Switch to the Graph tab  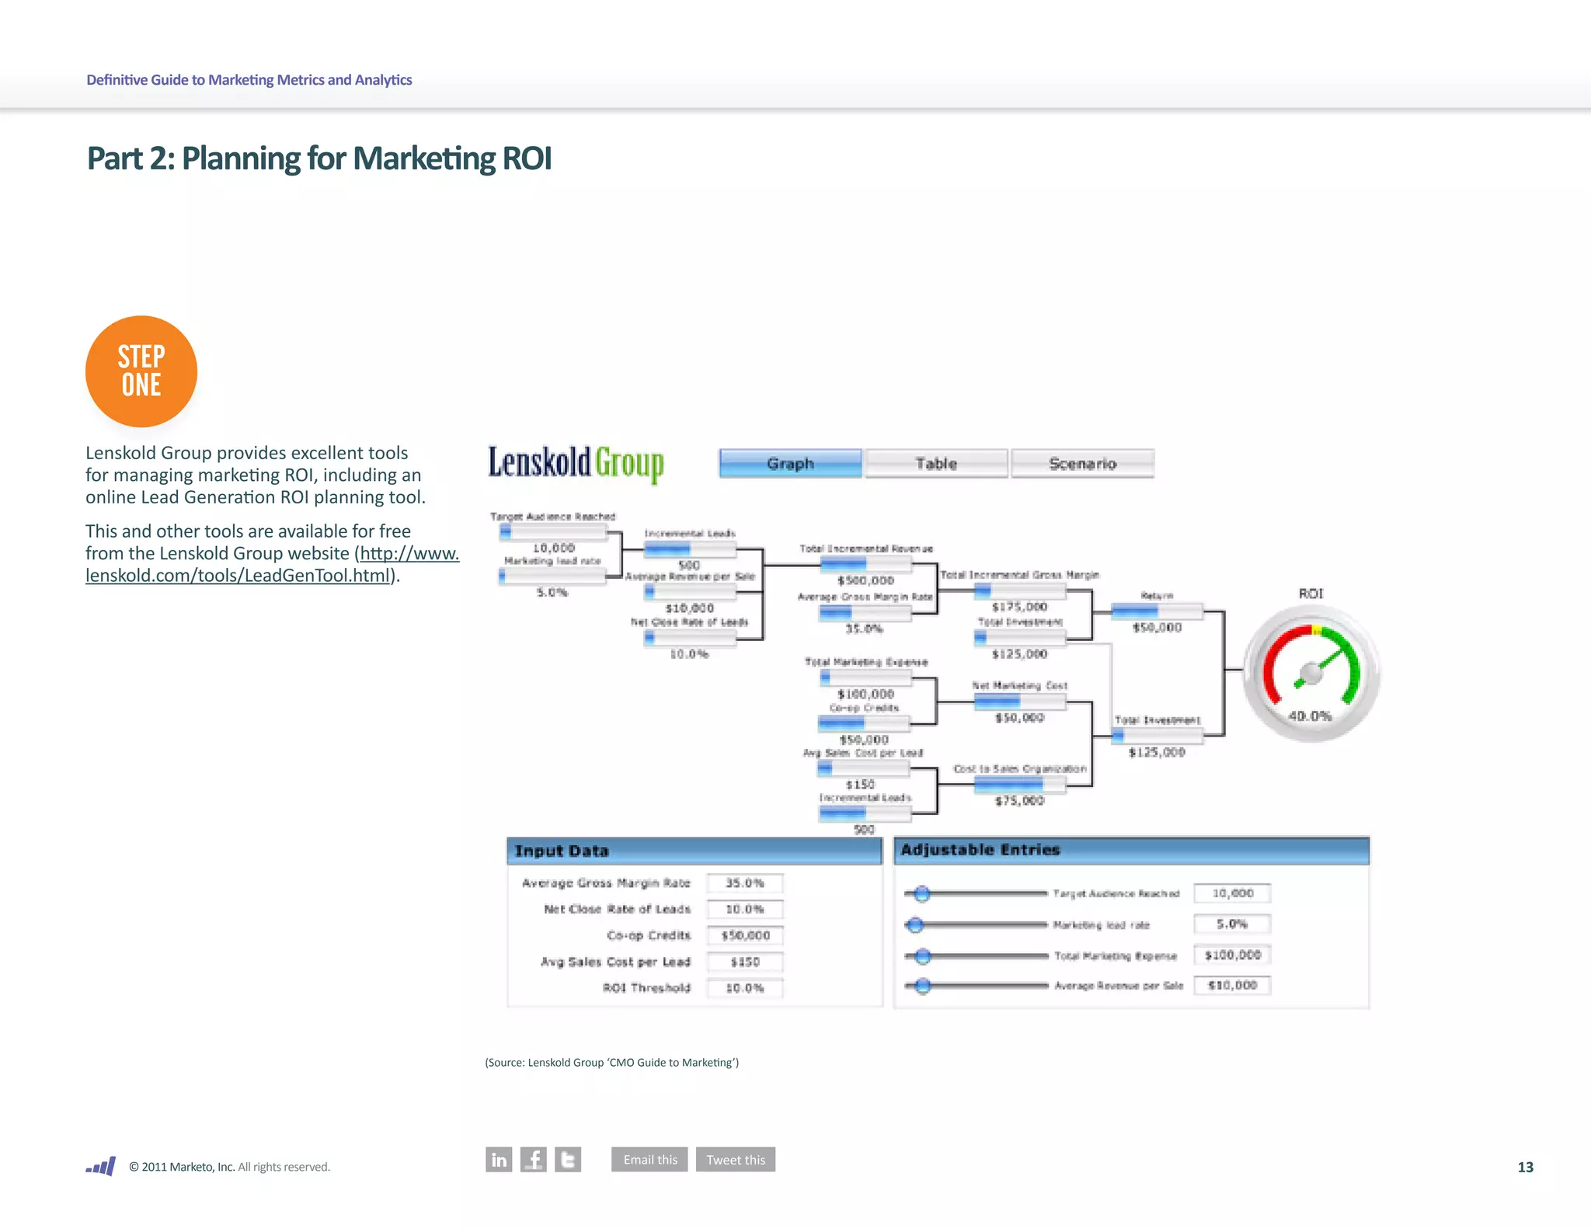coord(790,464)
